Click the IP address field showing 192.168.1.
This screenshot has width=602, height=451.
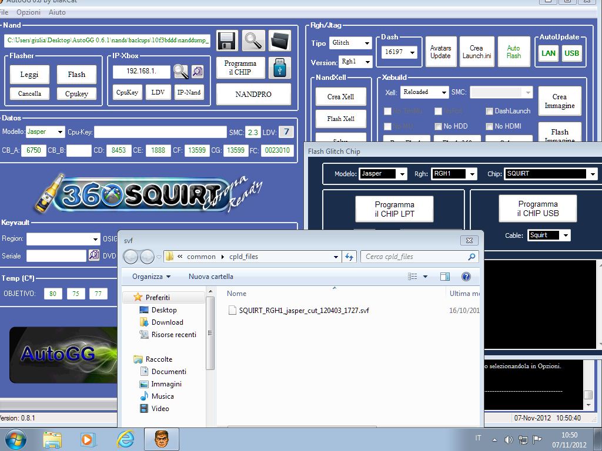point(142,71)
